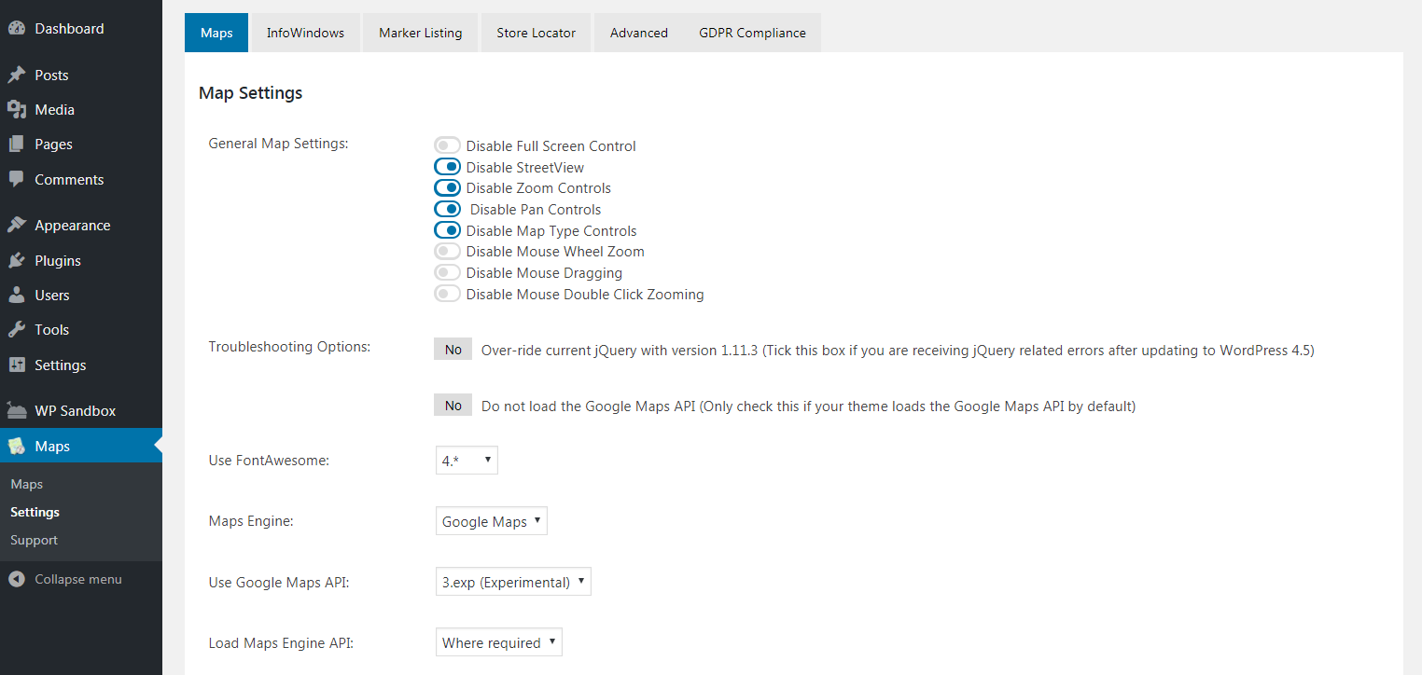The image size is (1422, 675).
Task: Click the Map Settings heading
Action: 251,93
